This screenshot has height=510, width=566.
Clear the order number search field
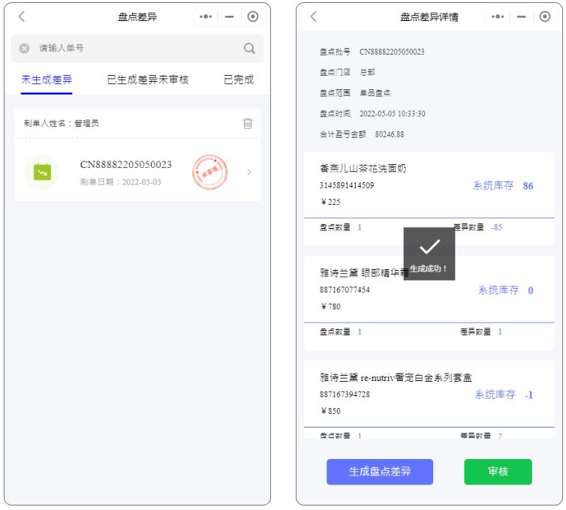click(x=24, y=48)
